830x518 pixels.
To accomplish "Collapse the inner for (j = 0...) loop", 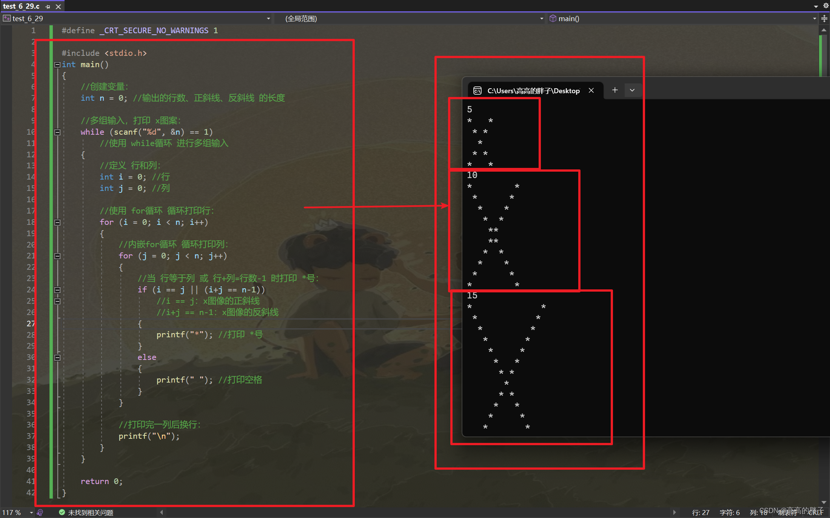I will click(x=57, y=256).
